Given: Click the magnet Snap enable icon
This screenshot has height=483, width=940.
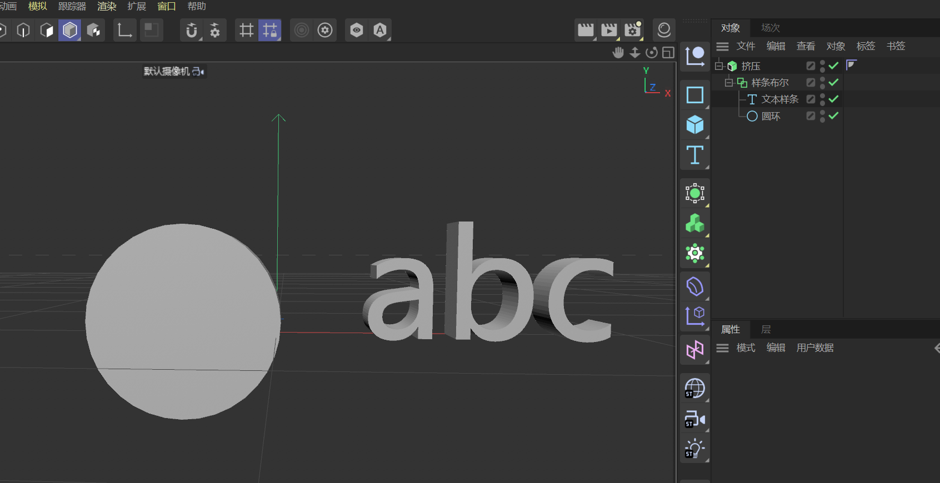Looking at the screenshot, I should 191,30.
